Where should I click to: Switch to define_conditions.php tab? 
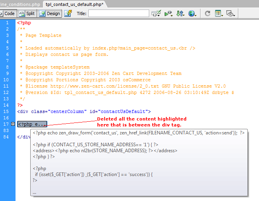click(20, 4)
